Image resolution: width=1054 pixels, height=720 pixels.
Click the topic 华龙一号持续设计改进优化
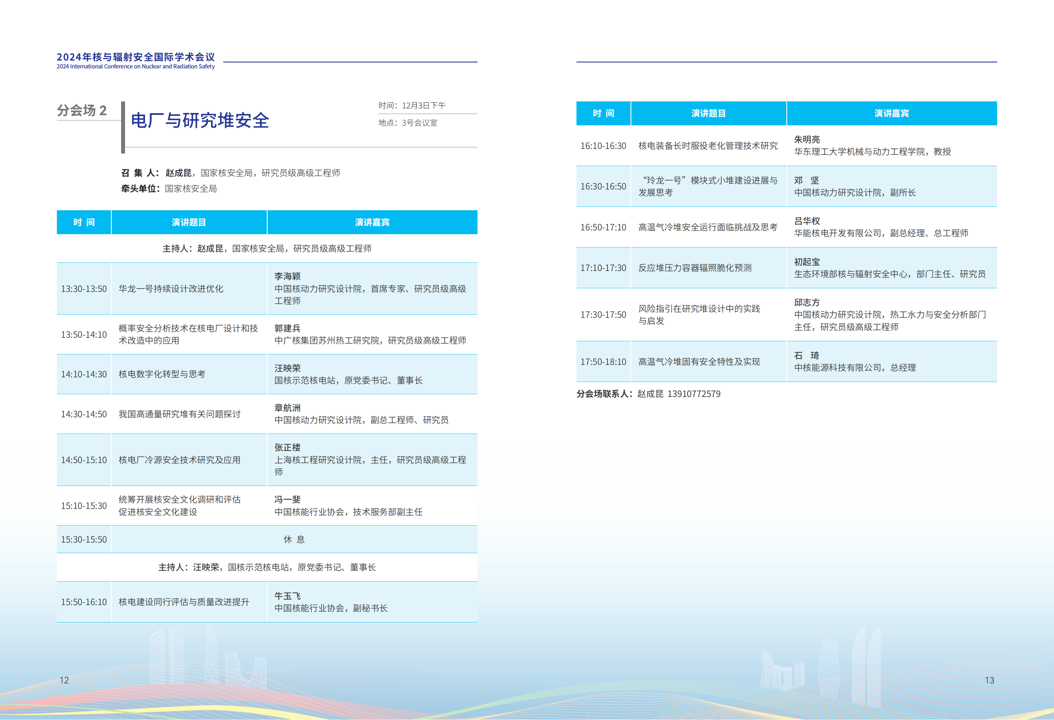pos(171,289)
